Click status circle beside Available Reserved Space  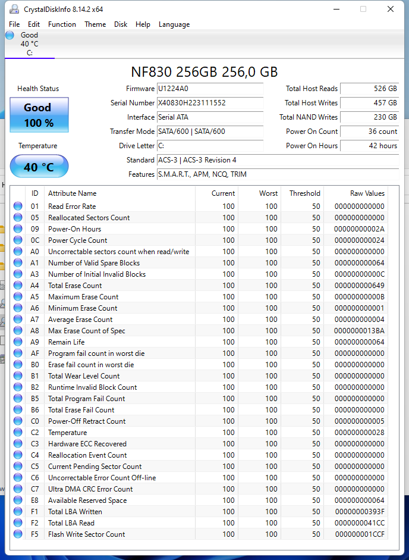coord(18,500)
